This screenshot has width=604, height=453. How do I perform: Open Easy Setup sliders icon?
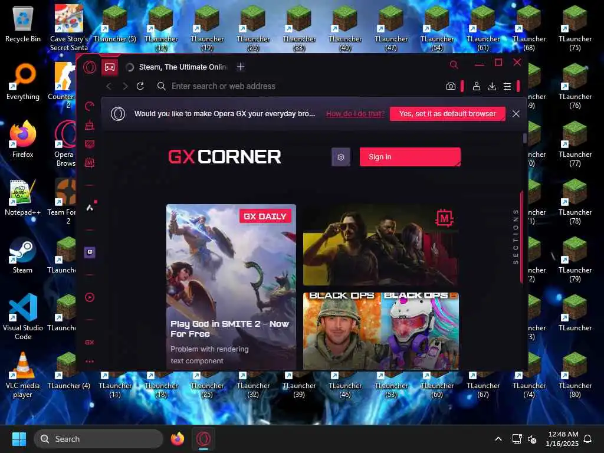tap(507, 86)
